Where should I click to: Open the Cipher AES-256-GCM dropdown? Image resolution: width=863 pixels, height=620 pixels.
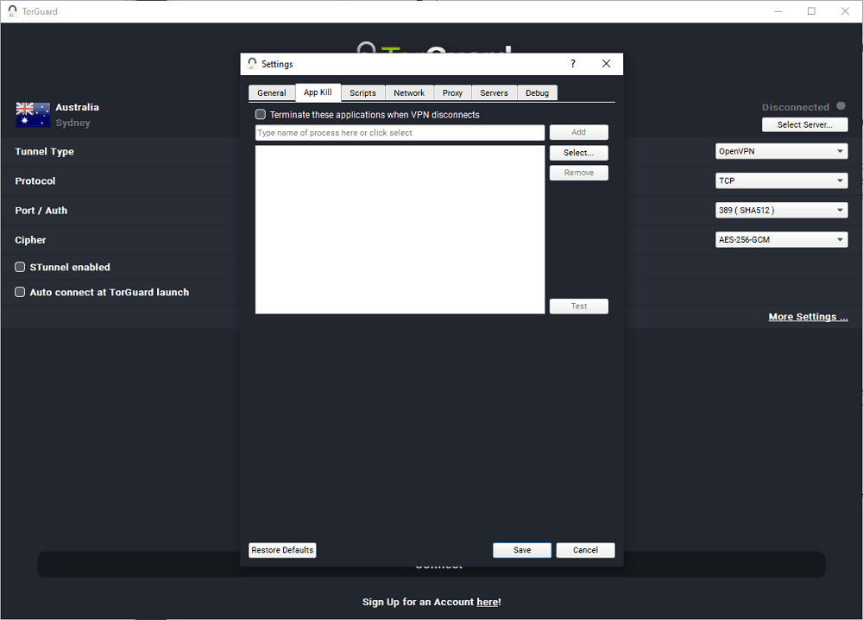(x=781, y=239)
